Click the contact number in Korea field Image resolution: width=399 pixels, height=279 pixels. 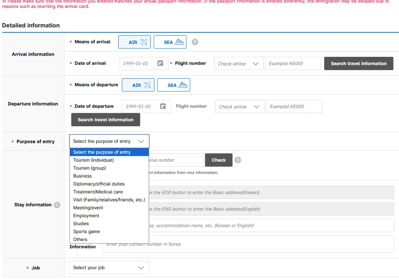[x=248, y=244]
